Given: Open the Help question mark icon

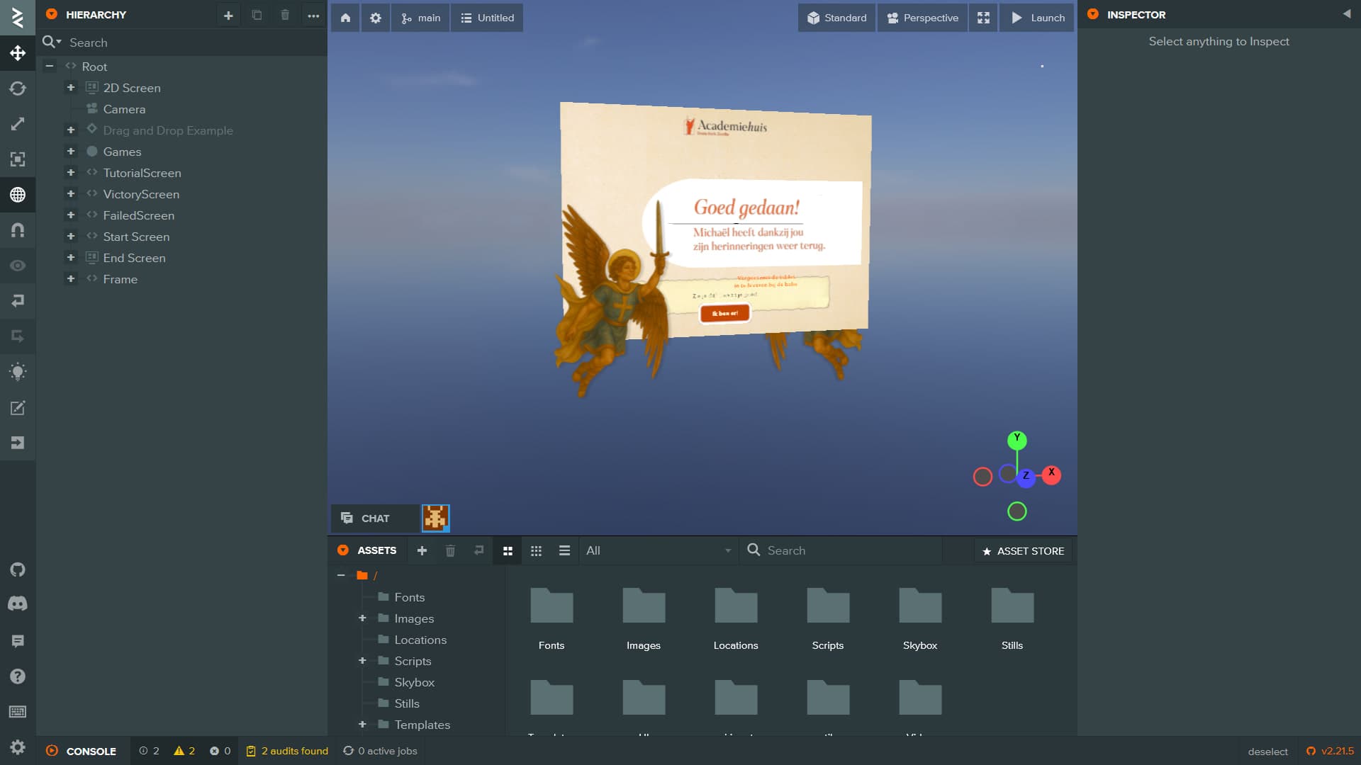Looking at the screenshot, I should [18, 676].
